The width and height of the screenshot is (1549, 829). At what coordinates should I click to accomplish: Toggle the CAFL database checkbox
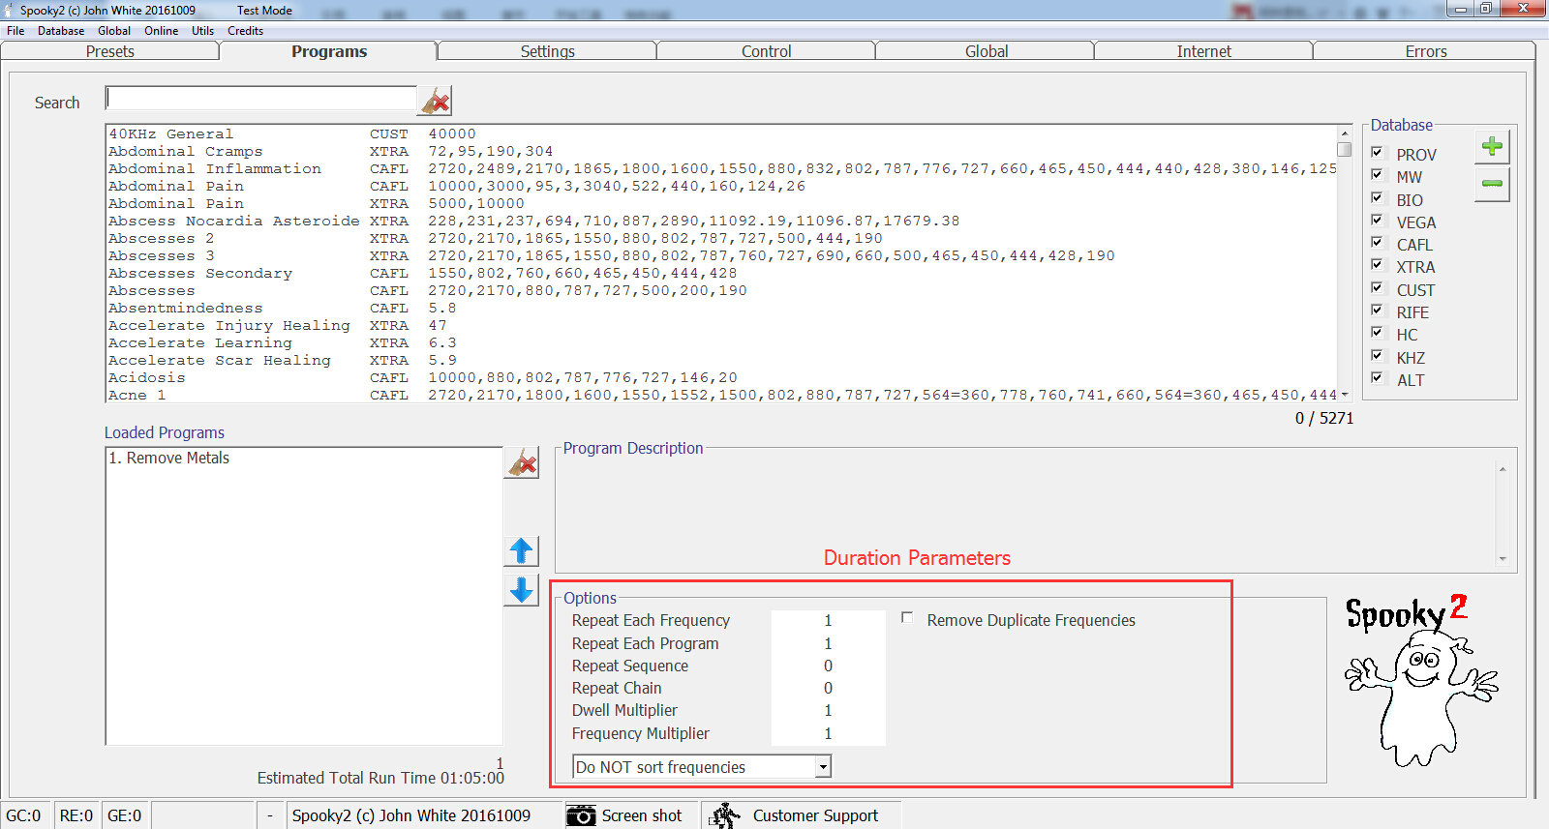[x=1377, y=243]
